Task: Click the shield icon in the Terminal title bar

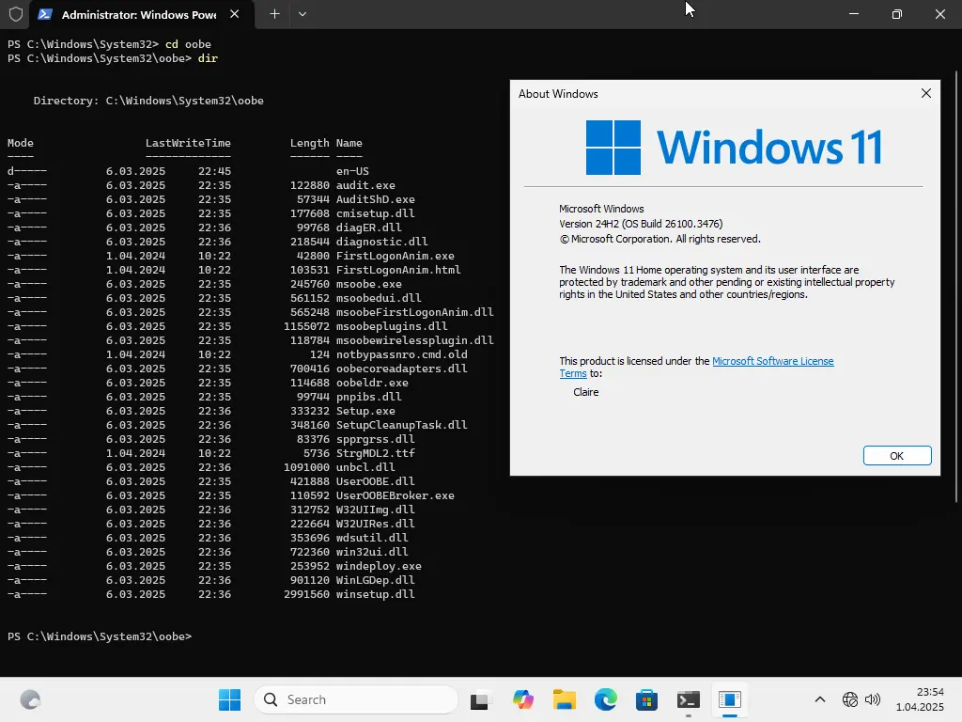Action: tap(16, 14)
